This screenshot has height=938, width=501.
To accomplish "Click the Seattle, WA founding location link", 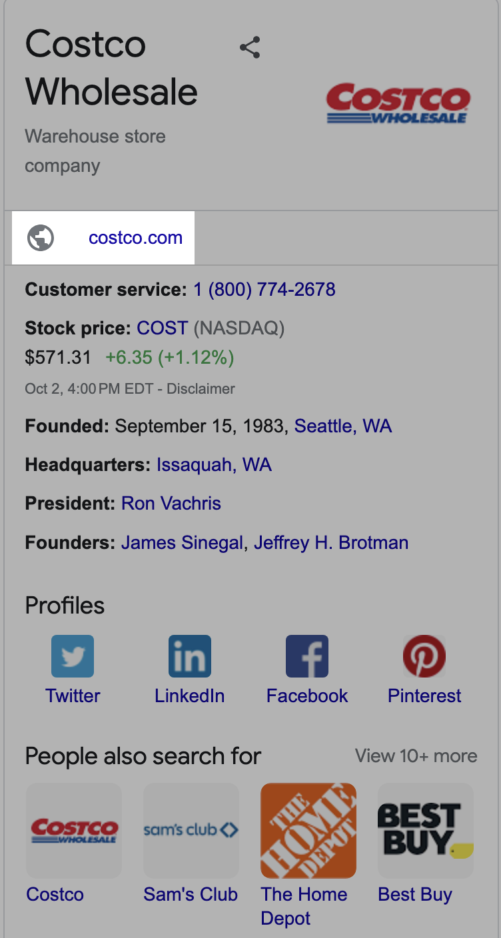I will point(342,426).
